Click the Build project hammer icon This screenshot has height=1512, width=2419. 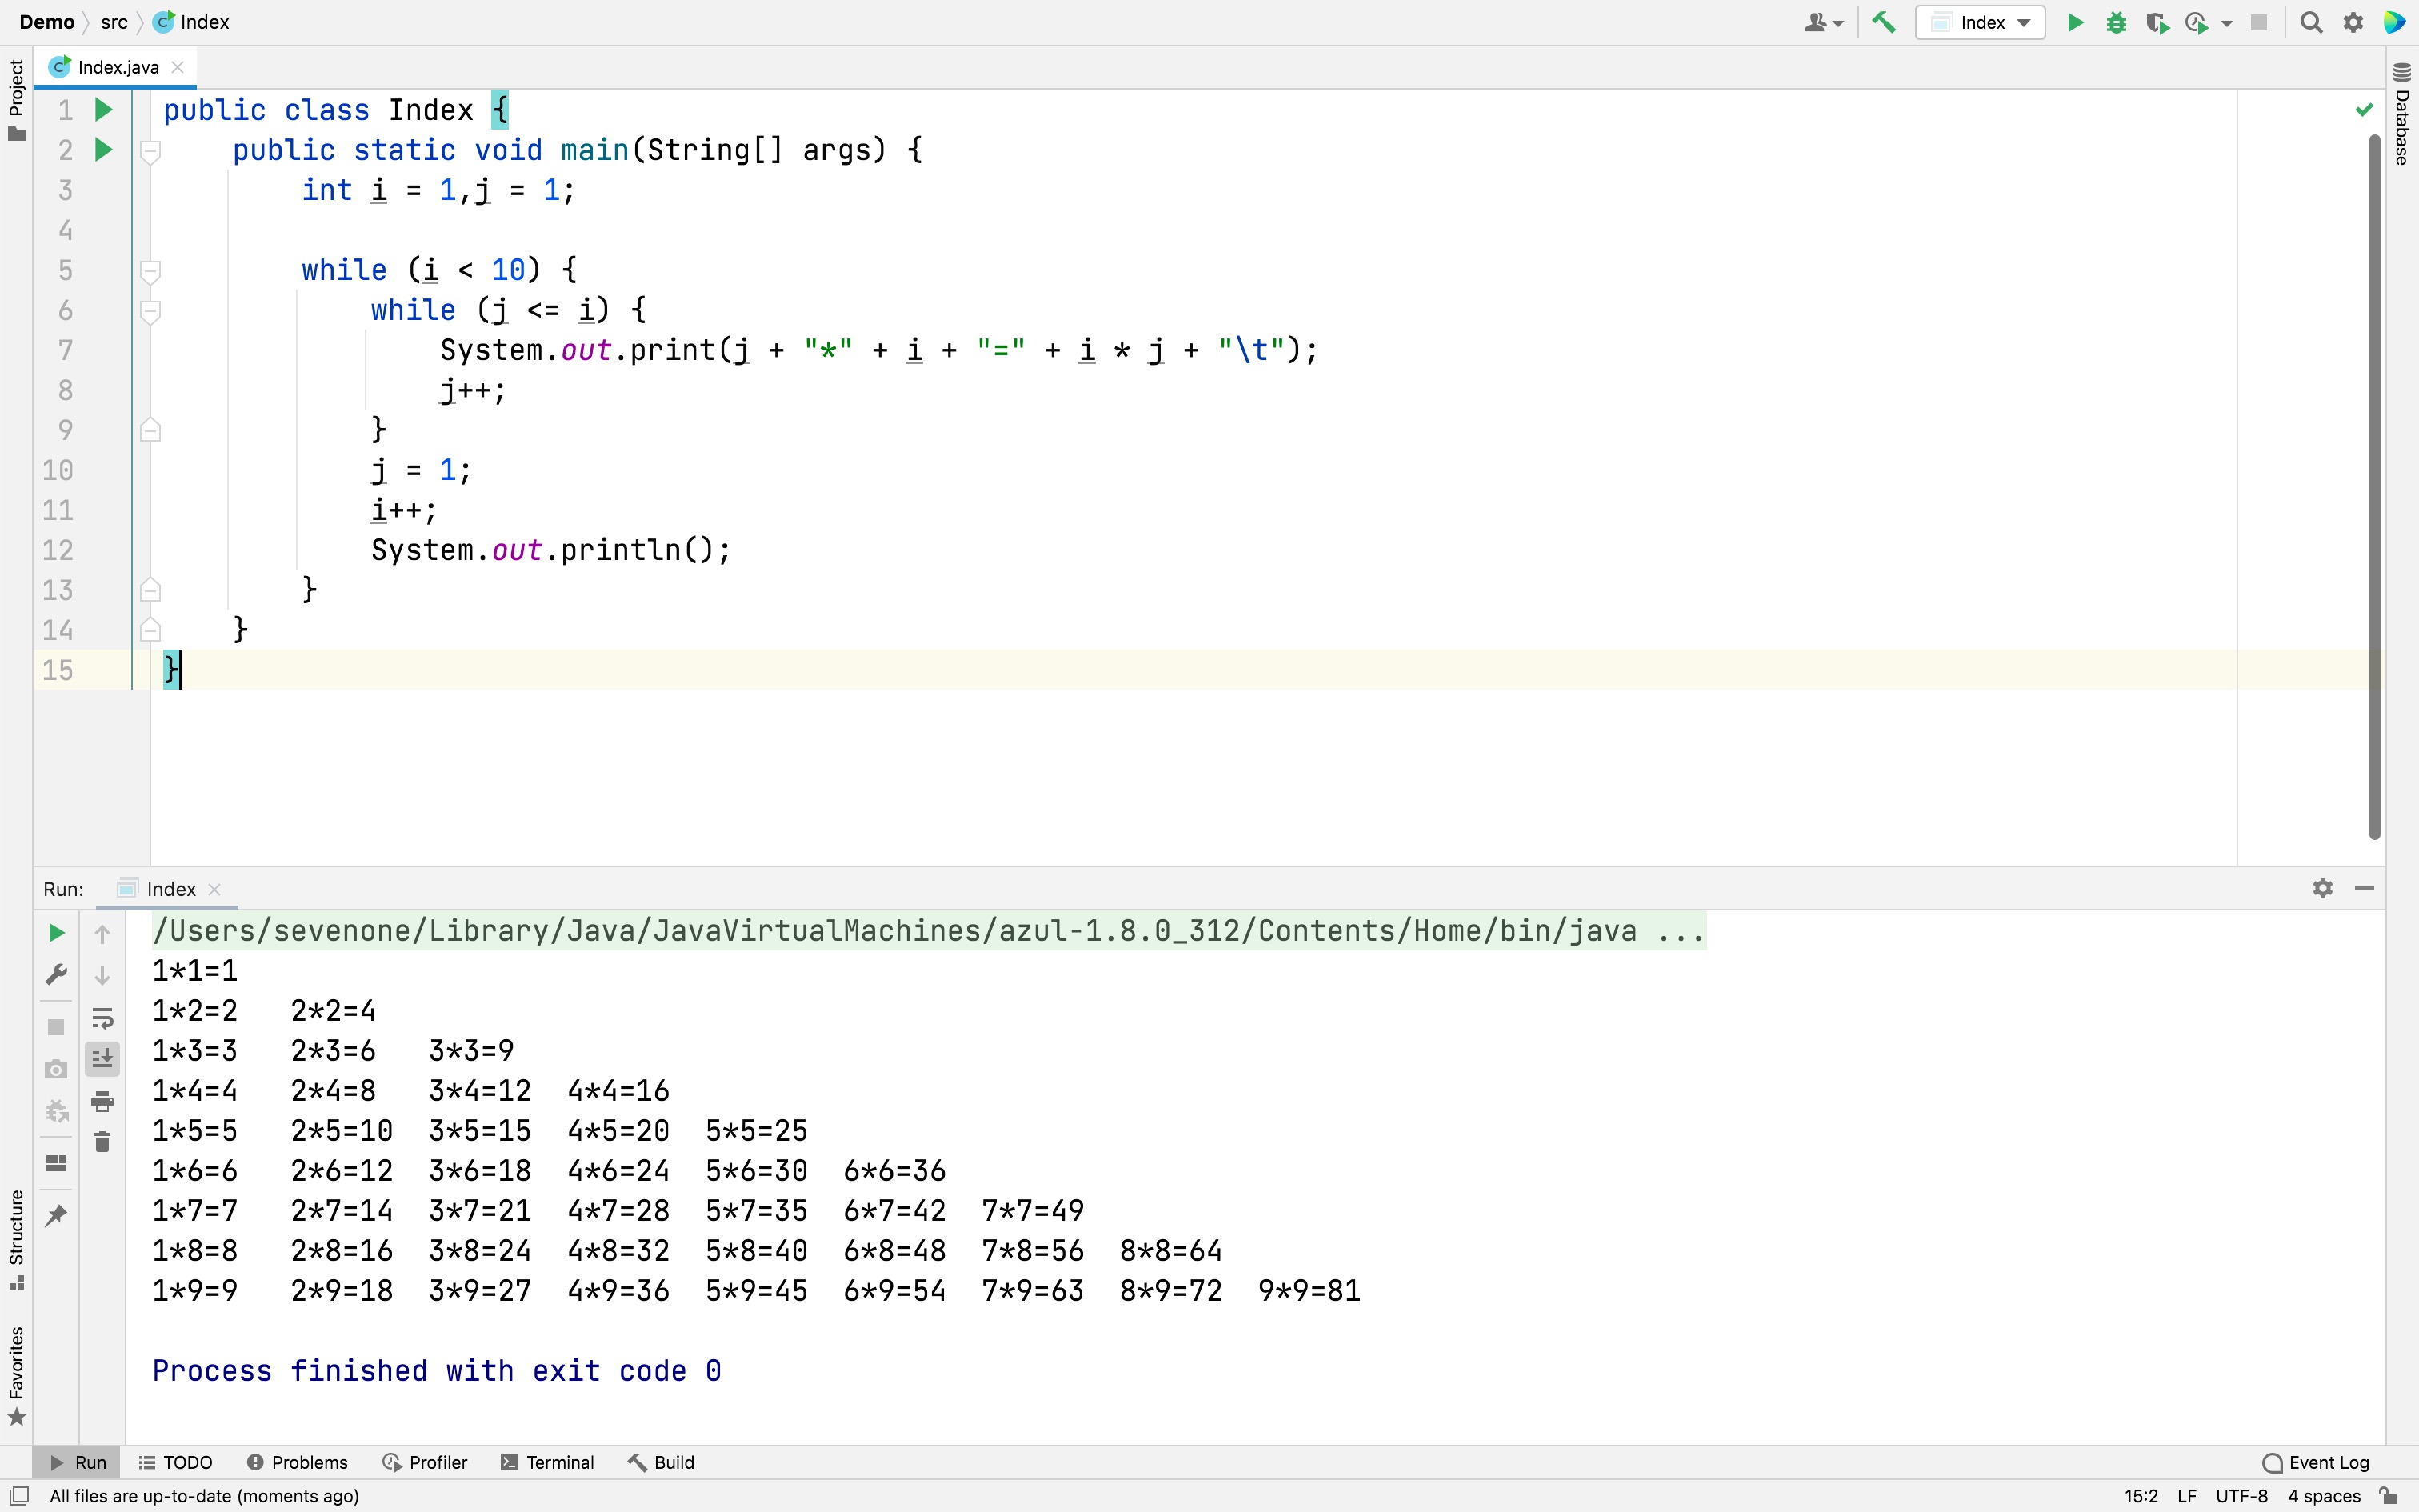[x=1883, y=22]
